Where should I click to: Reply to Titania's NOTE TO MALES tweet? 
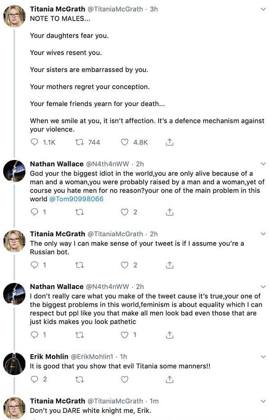click(35, 142)
